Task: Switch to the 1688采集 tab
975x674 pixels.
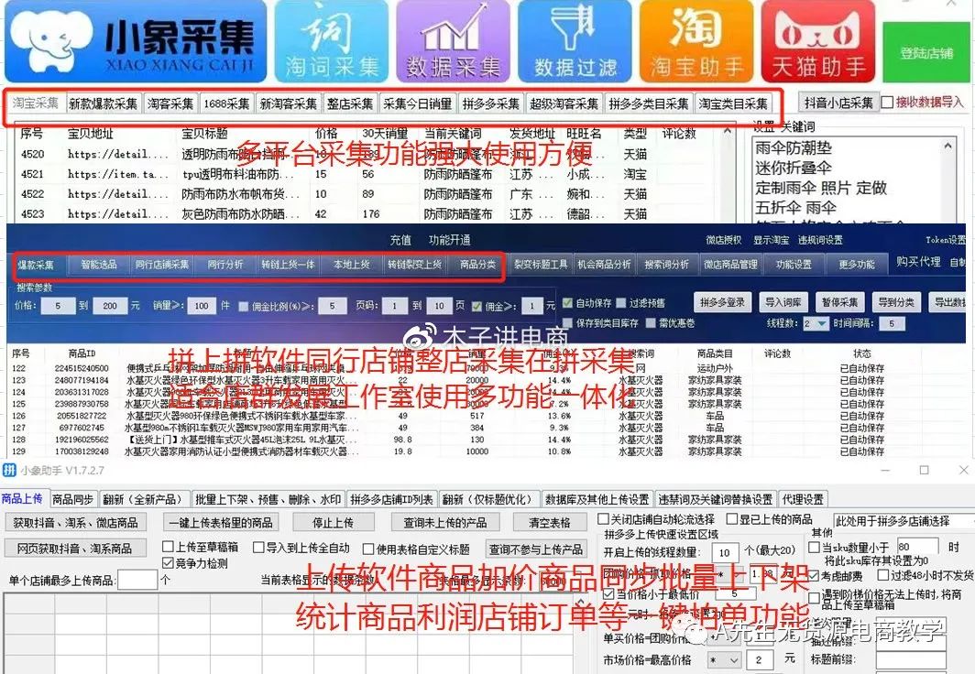Action: (x=227, y=103)
